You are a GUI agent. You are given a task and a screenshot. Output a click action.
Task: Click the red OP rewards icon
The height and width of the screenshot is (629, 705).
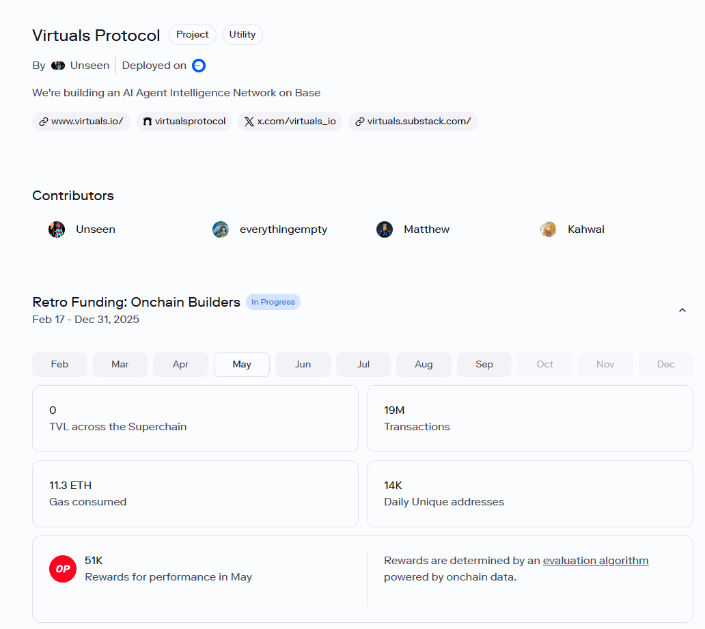(x=63, y=569)
